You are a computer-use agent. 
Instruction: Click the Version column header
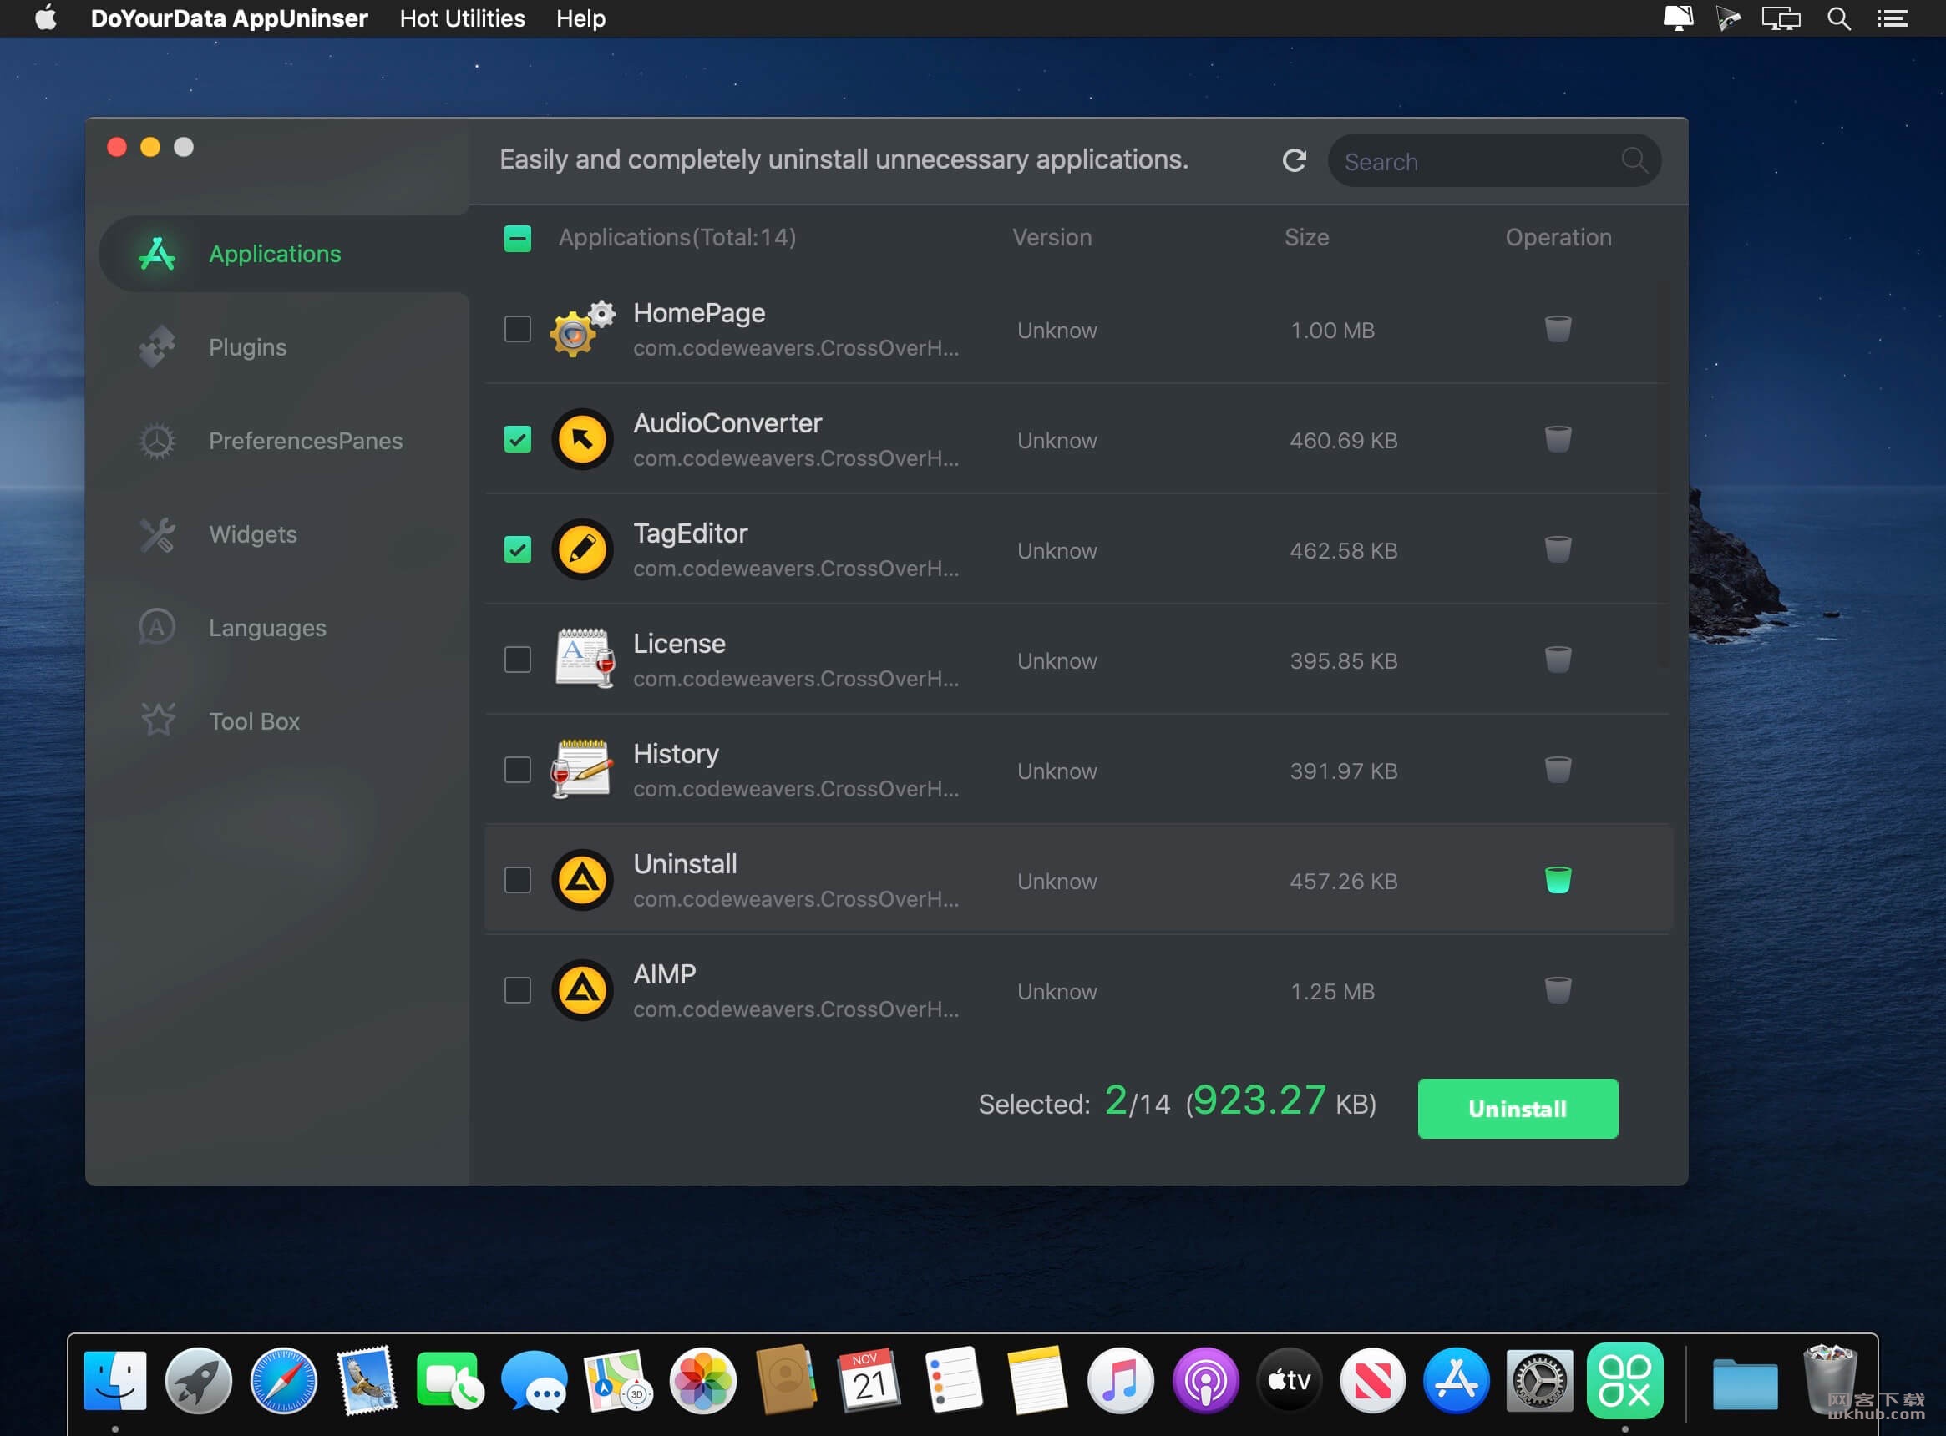(x=1052, y=237)
